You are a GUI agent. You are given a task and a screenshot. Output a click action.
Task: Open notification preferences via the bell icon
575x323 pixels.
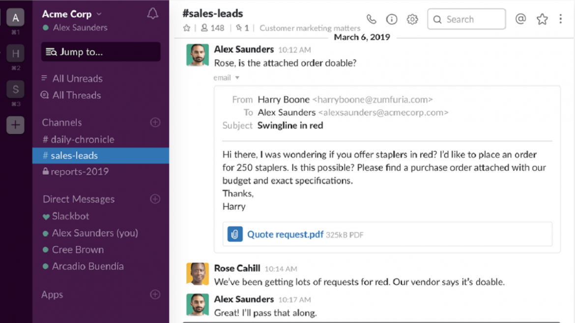[152, 14]
